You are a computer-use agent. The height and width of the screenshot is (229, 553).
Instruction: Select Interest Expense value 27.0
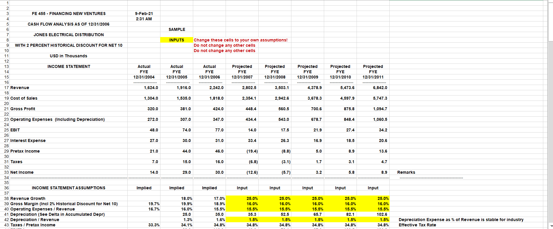point(154,141)
